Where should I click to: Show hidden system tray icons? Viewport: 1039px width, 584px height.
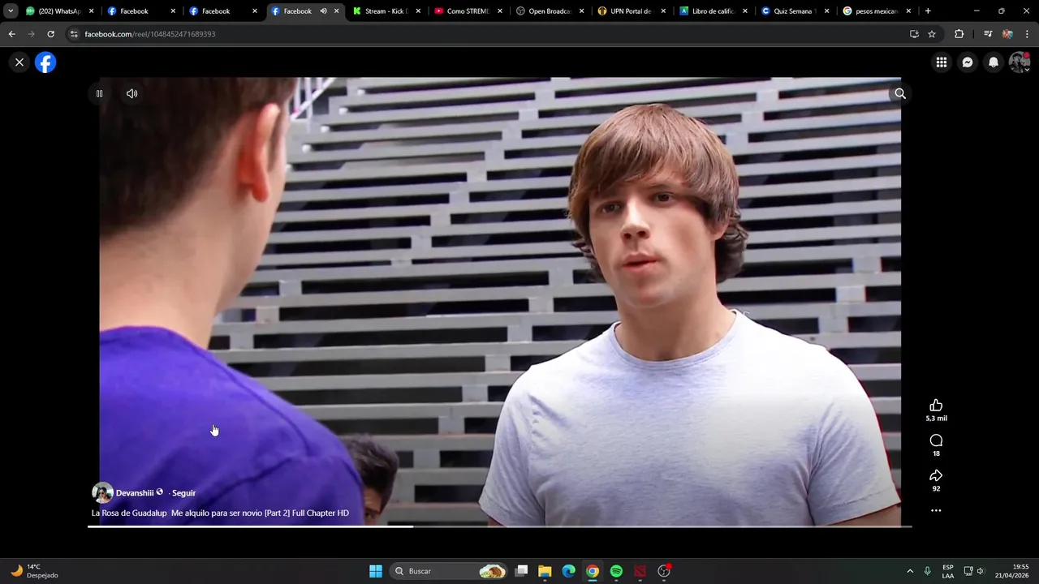click(x=910, y=571)
